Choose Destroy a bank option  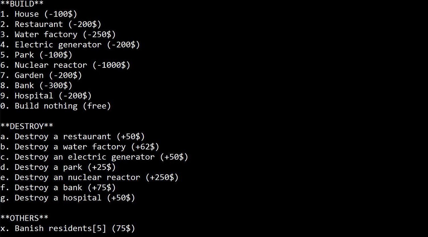pos(58,188)
